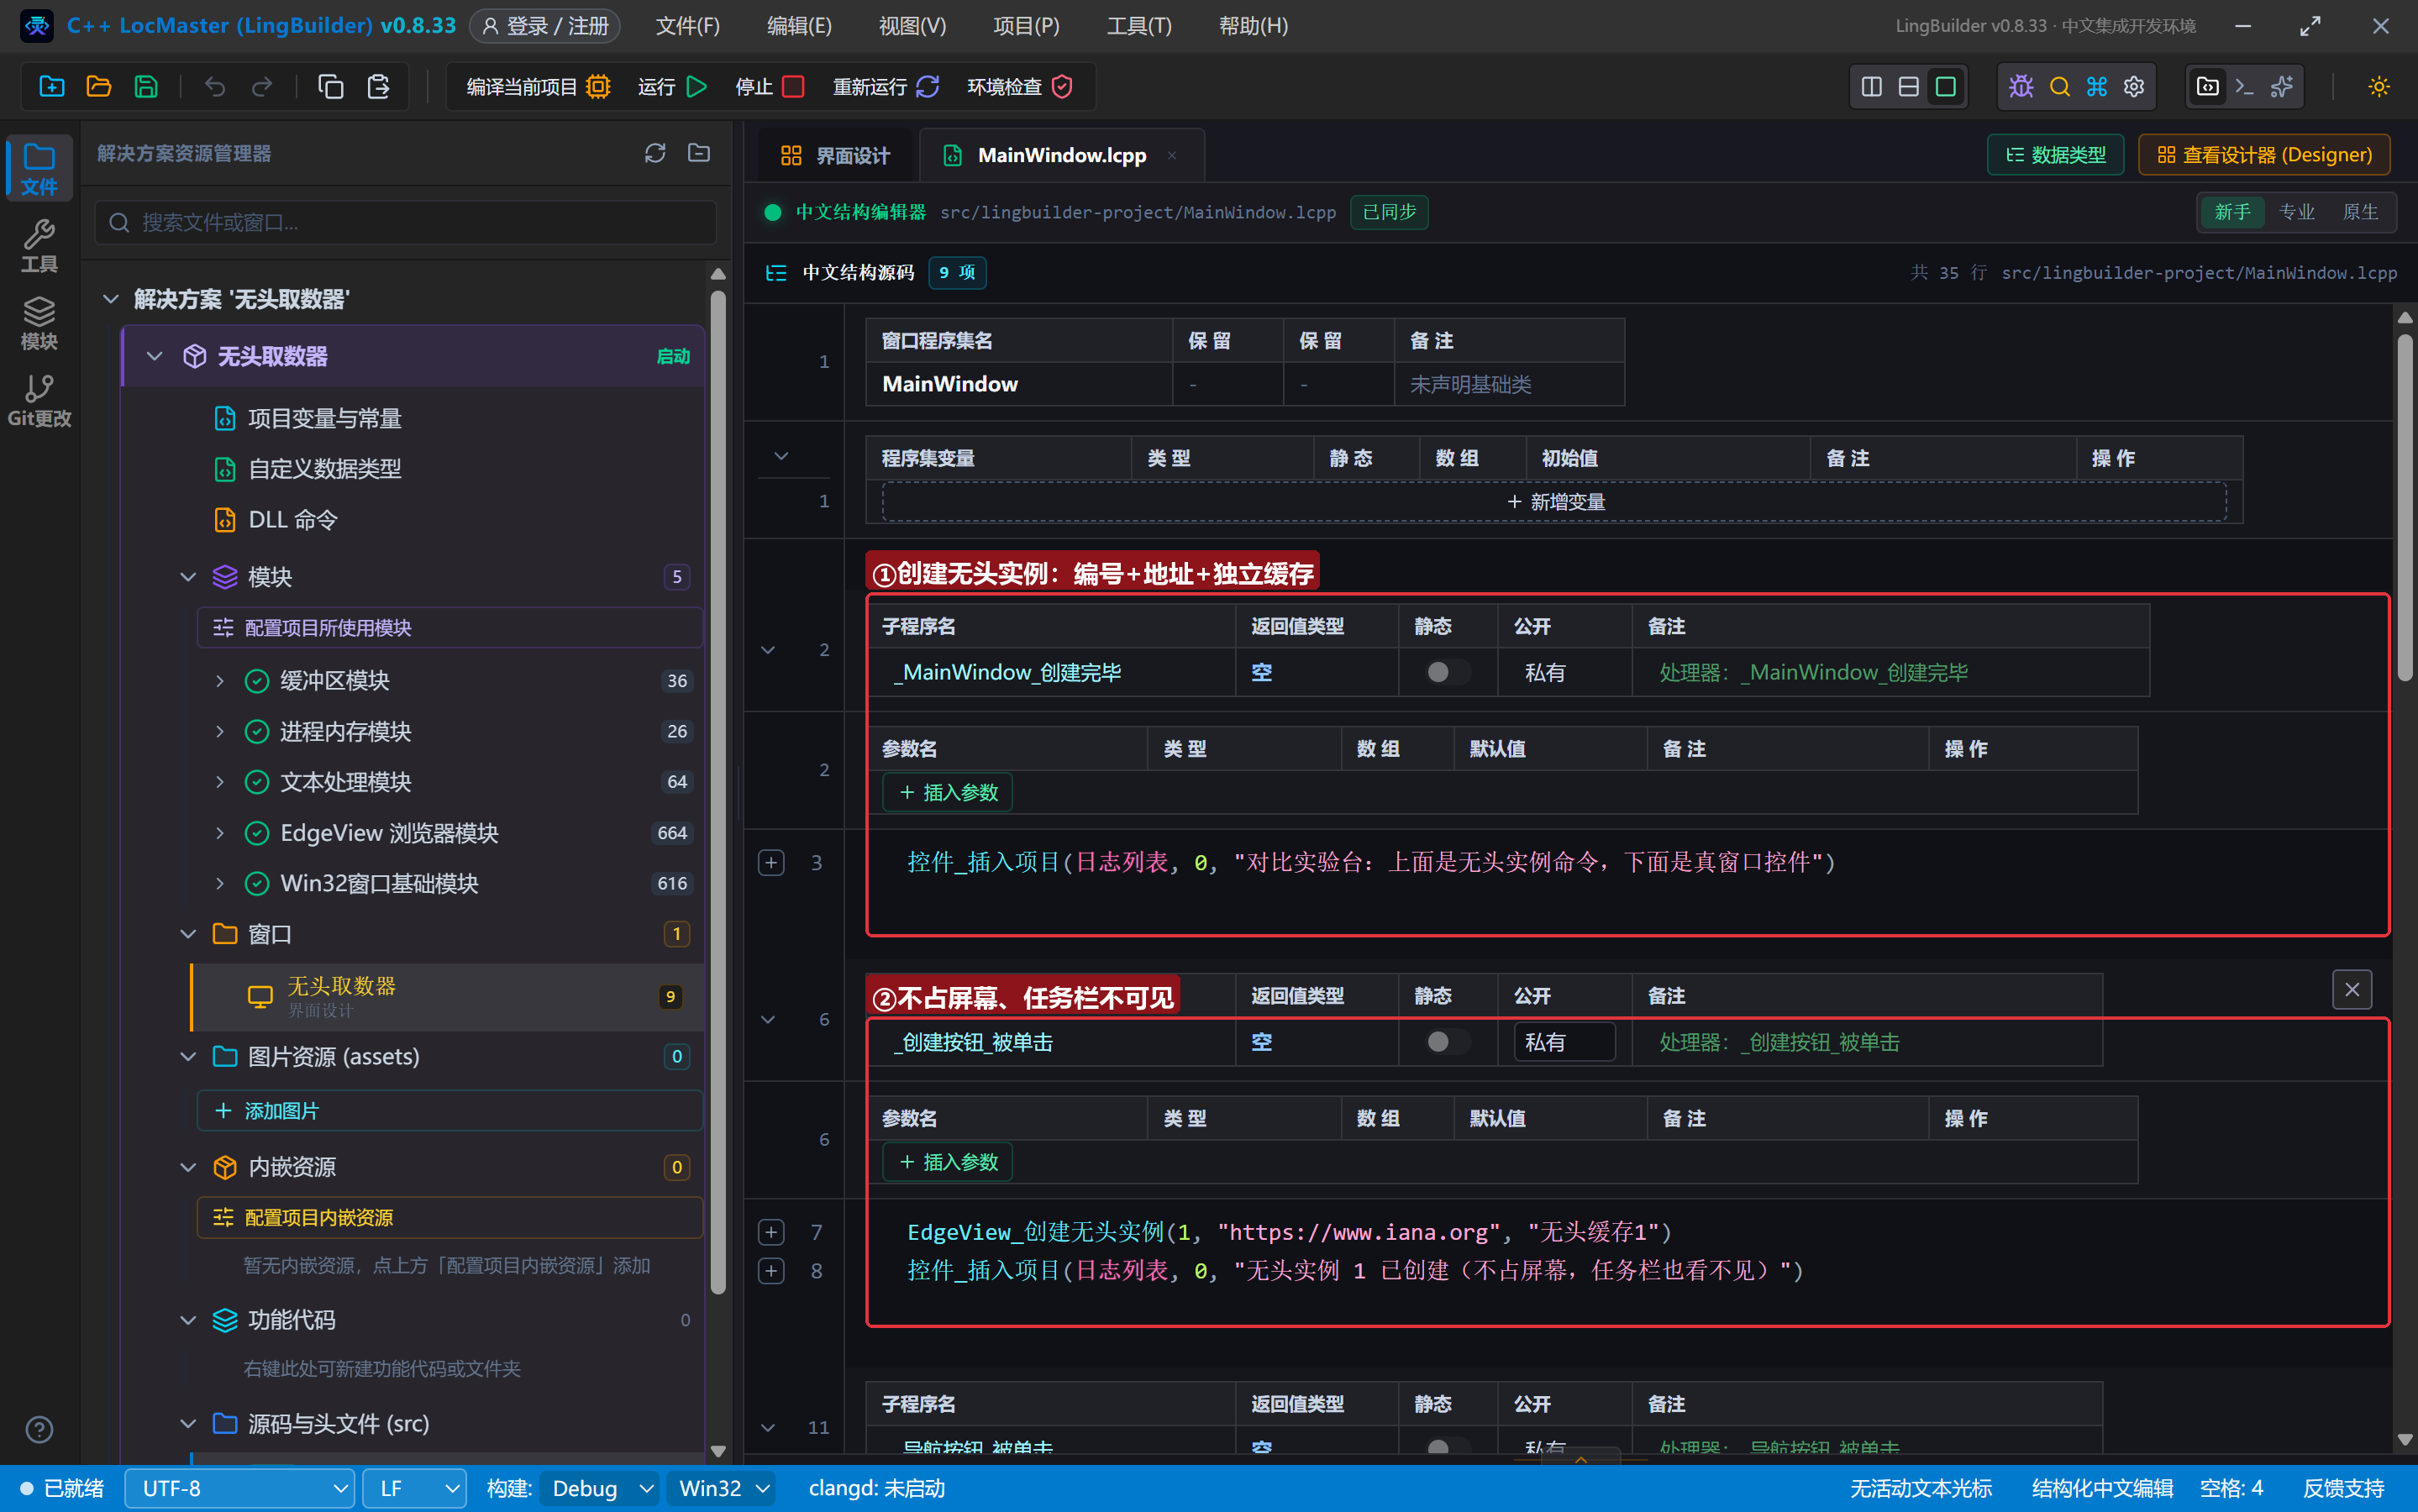
Task: Select the split vertical layout button
Action: (1871, 87)
